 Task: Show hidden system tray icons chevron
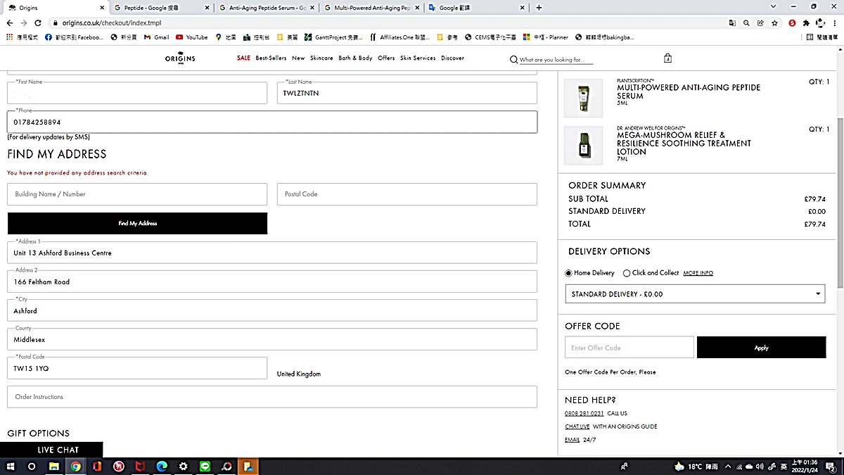728,466
